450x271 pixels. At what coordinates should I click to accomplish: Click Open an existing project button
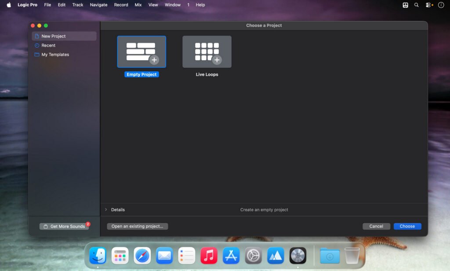[137, 226]
